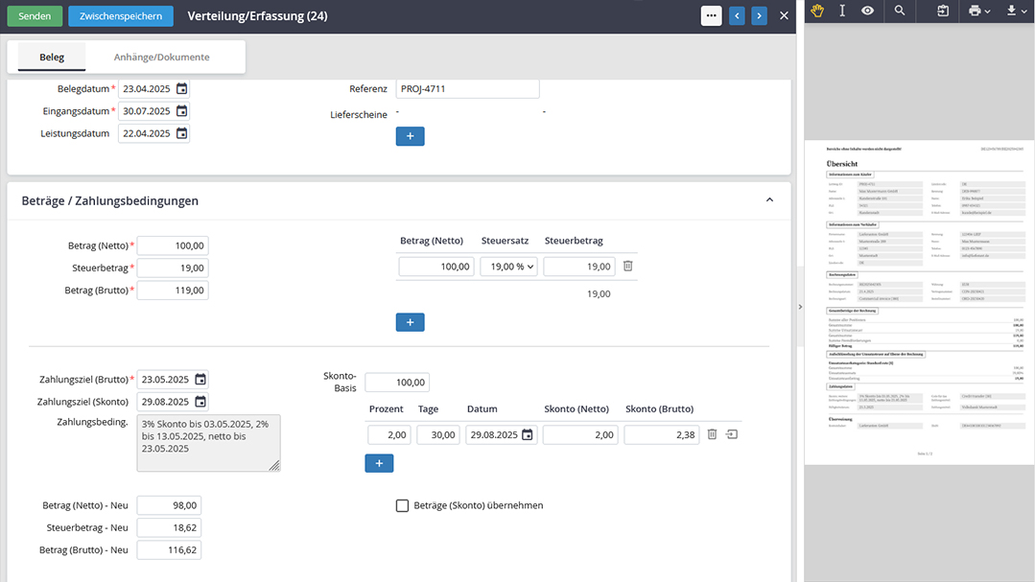Switch to the Anhänge/Dokumente tab
Screen dimensions: 1035x582
[x=161, y=58]
